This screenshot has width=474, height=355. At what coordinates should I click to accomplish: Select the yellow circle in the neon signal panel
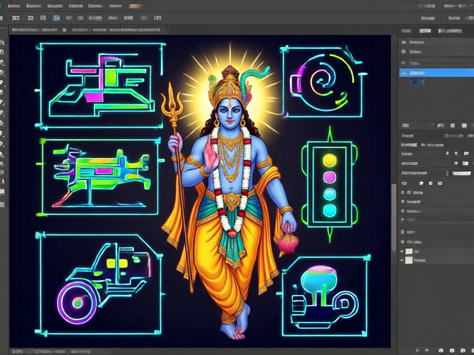[x=330, y=160]
